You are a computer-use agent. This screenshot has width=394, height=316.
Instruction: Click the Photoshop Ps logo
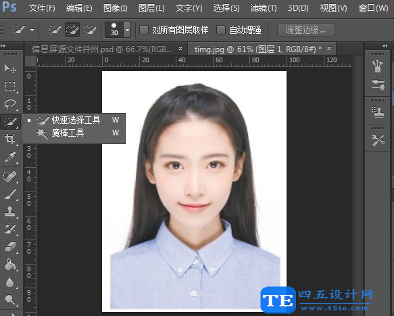9,7
